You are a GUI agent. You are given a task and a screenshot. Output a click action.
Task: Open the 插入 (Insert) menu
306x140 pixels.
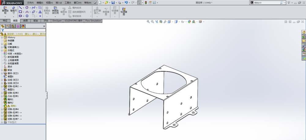59,3
